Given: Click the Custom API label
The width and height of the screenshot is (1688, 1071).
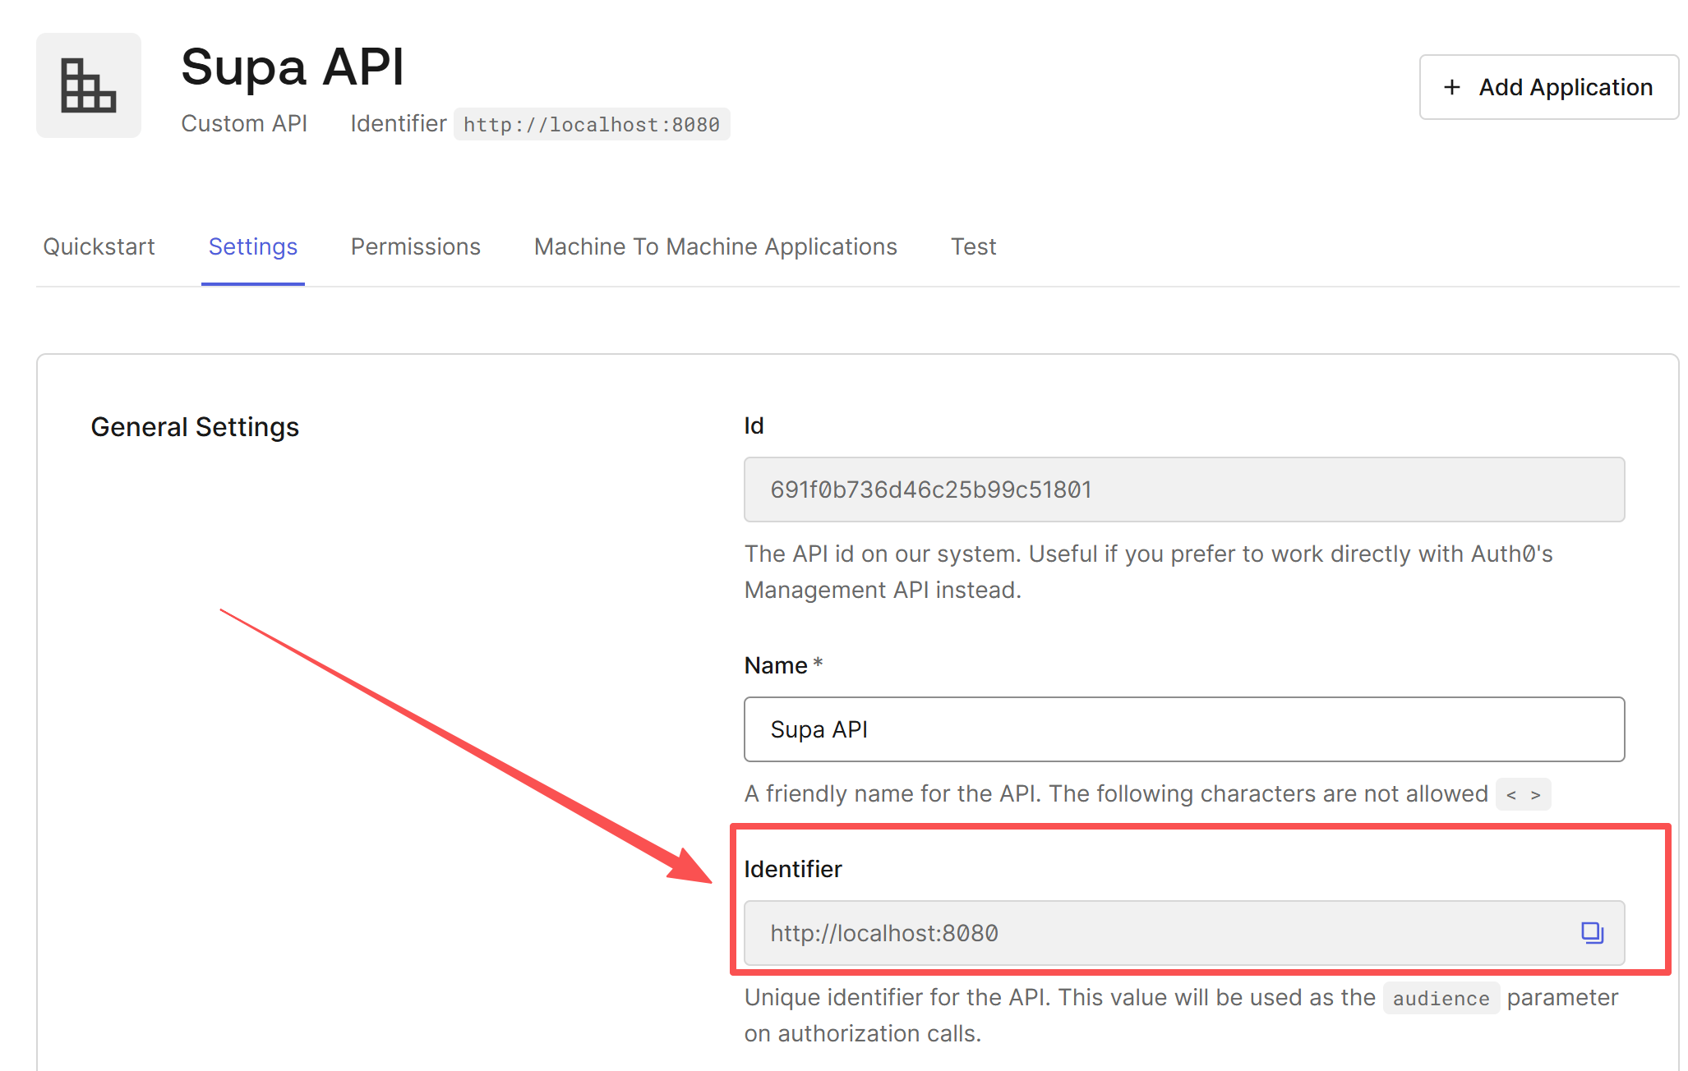Looking at the screenshot, I should pyautogui.click(x=244, y=123).
